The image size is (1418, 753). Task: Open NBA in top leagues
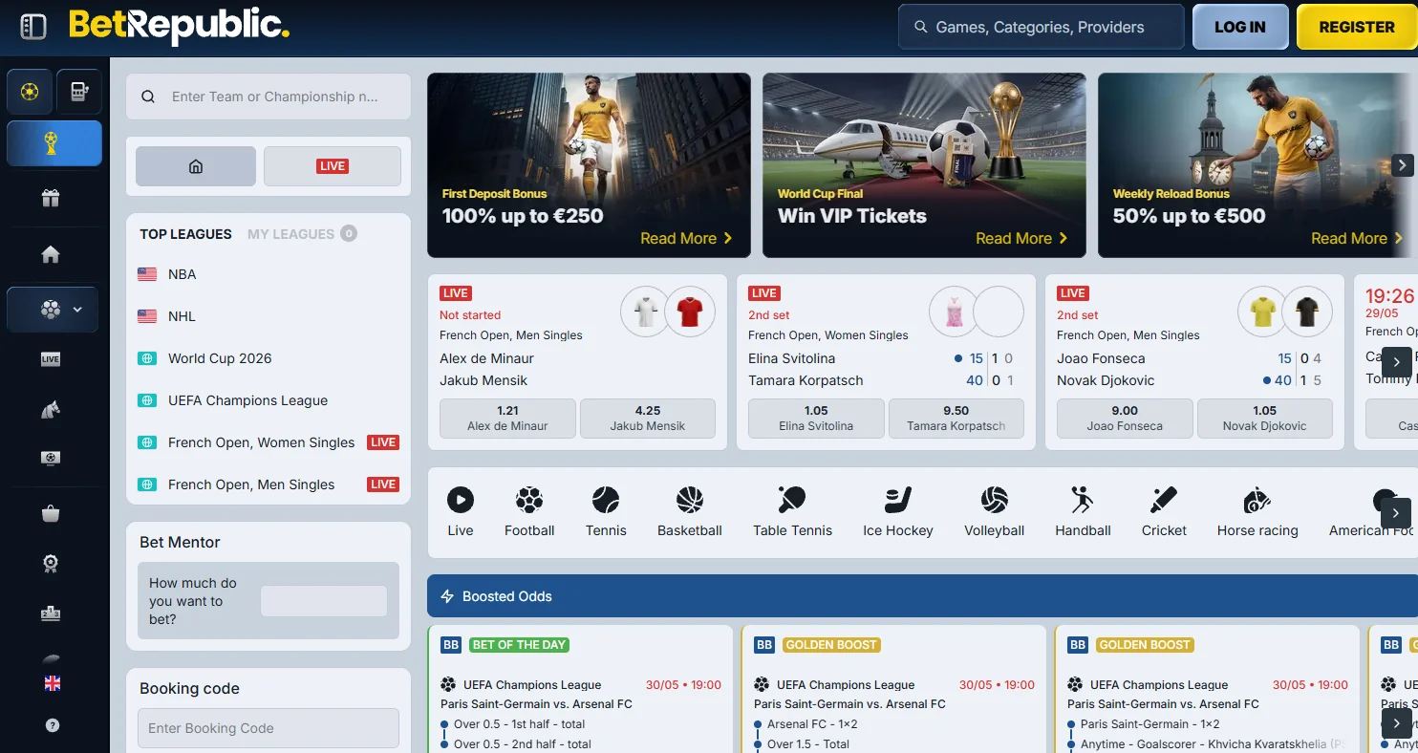point(269,274)
